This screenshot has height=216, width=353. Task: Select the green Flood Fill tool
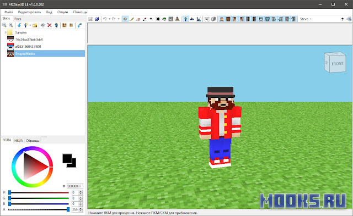coord(164,19)
